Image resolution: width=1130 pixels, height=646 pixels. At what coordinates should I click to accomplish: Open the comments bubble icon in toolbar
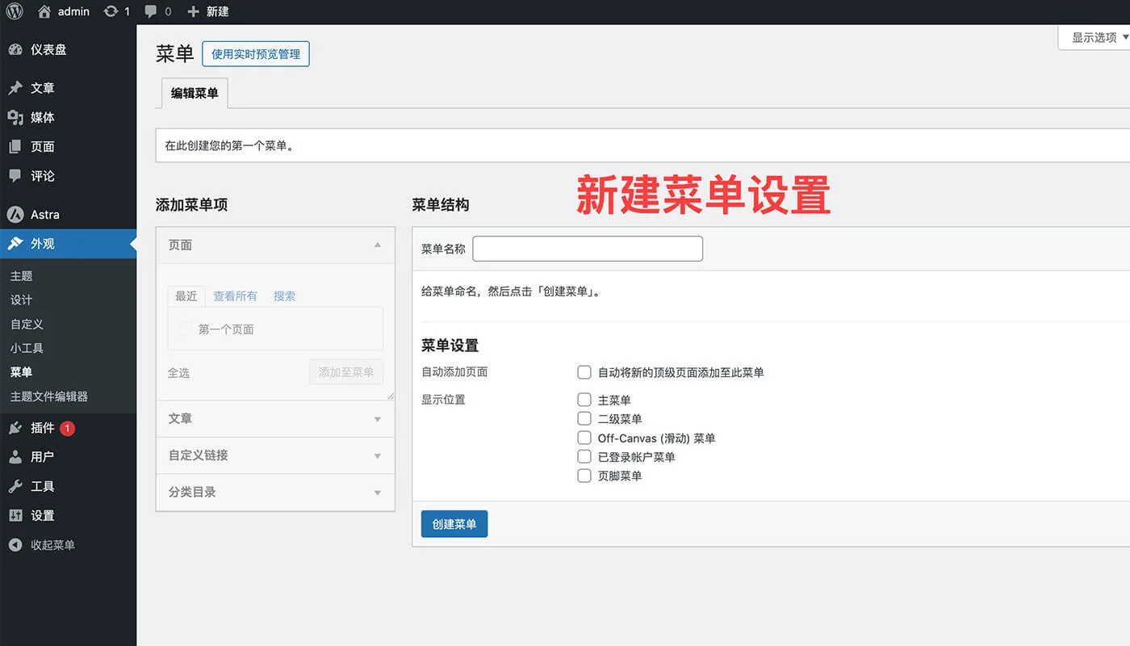point(151,12)
